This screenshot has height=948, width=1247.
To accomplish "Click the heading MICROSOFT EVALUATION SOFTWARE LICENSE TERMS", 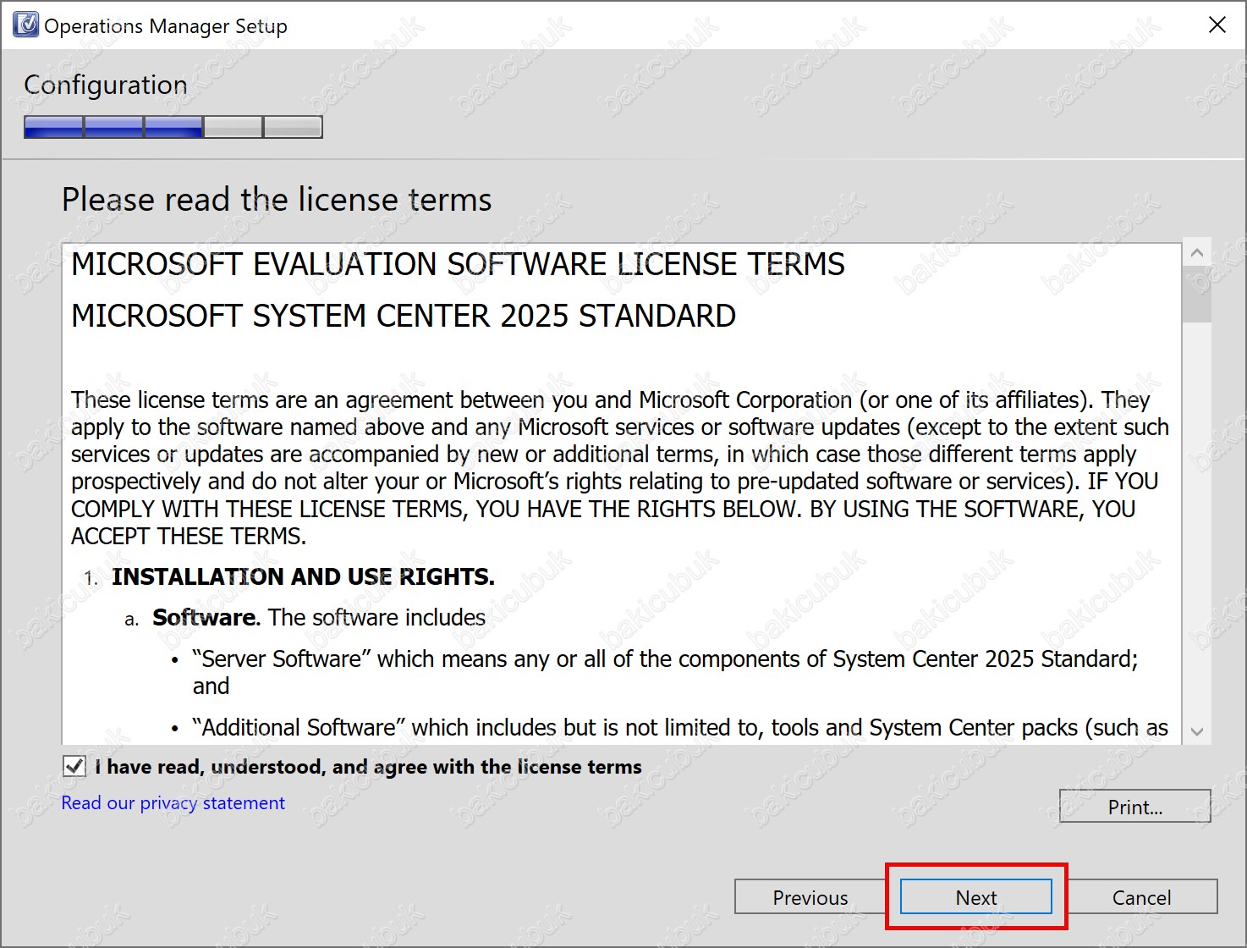I will point(458,264).
